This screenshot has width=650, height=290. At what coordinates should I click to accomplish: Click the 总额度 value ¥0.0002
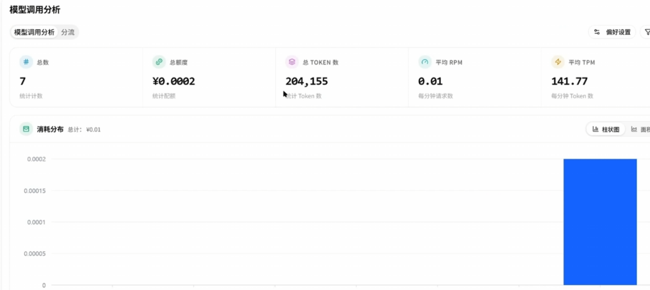point(174,82)
